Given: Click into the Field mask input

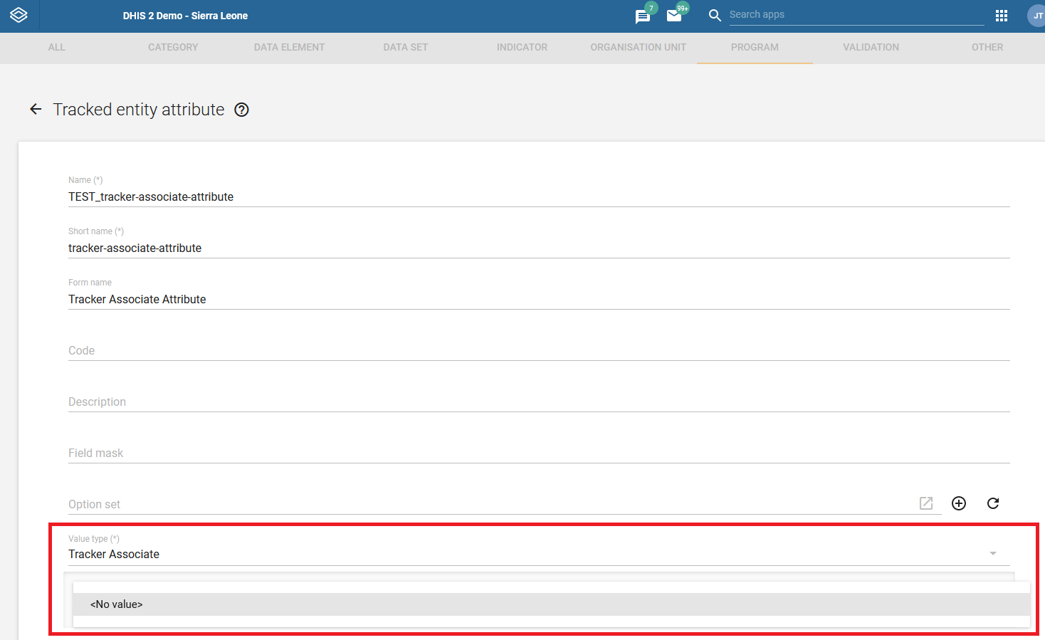Looking at the screenshot, I should pos(539,453).
